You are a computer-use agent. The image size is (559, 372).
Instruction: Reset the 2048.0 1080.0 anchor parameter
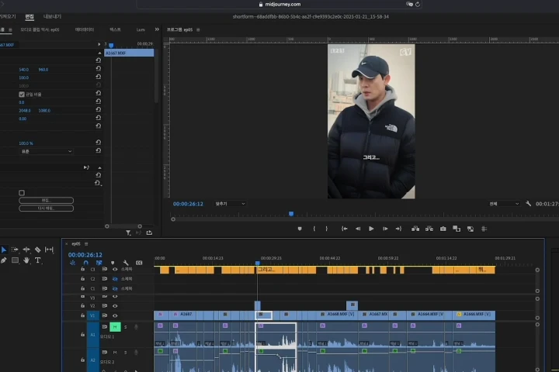point(99,109)
